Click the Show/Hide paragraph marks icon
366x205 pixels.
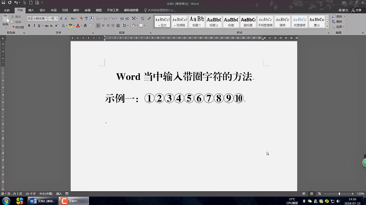coord(149,18)
